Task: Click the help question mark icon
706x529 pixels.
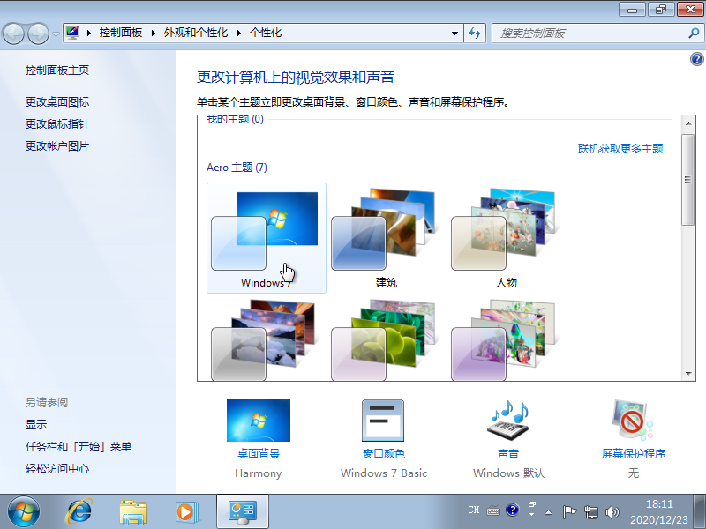Action: click(696, 59)
